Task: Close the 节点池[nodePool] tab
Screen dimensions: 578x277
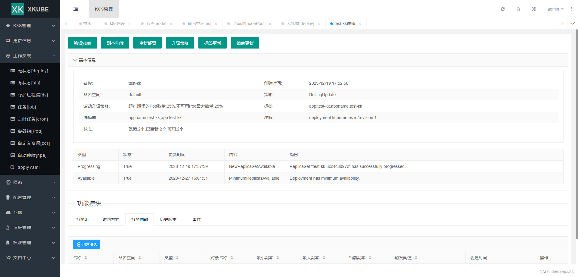Action: (x=270, y=24)
